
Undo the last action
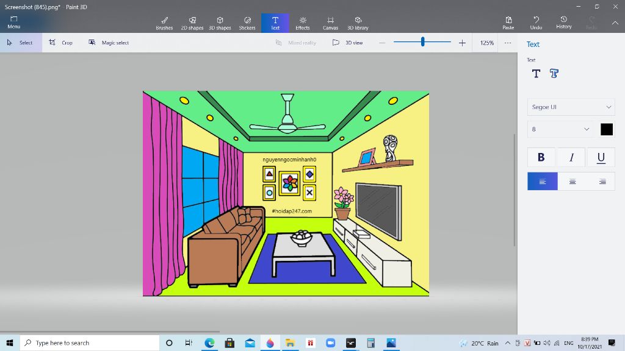[536, 23]
